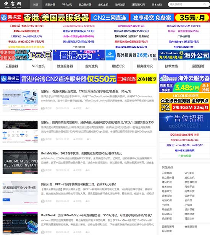Open article ReliableSite：2023春季优惠

81,153
